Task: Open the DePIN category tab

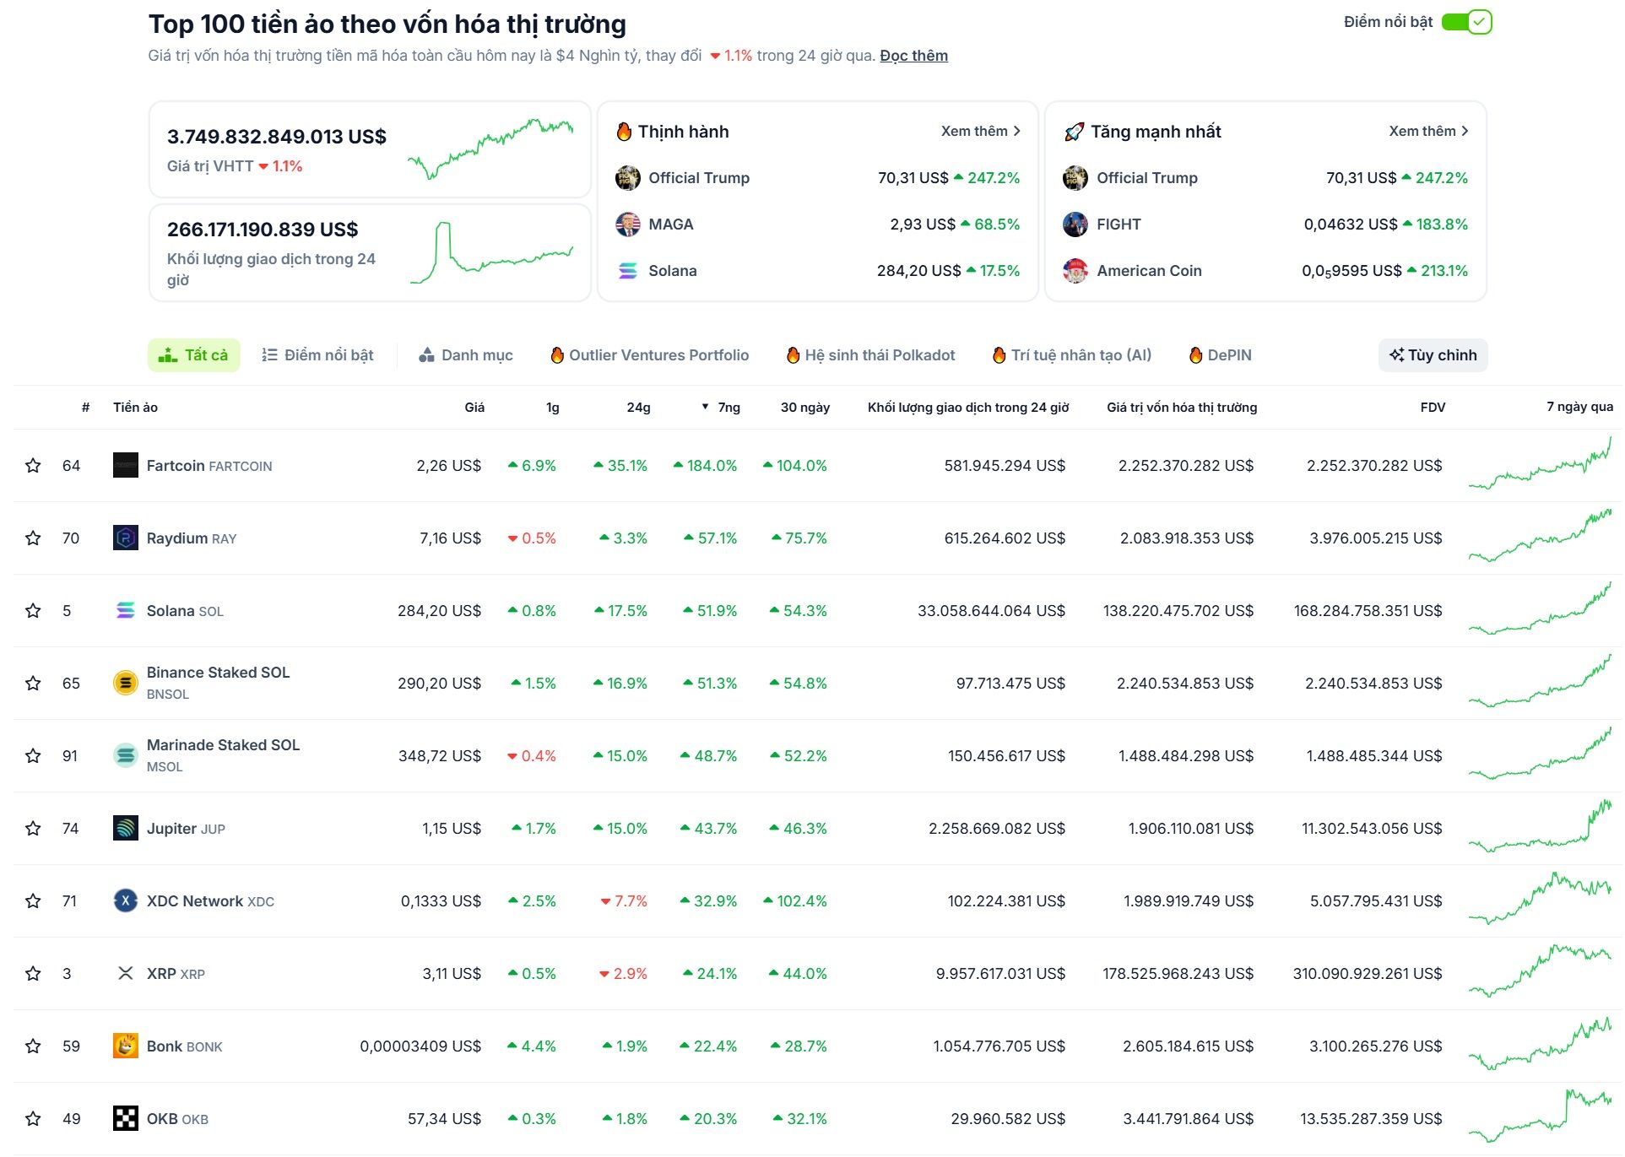Action: (x=1220, y=355)
